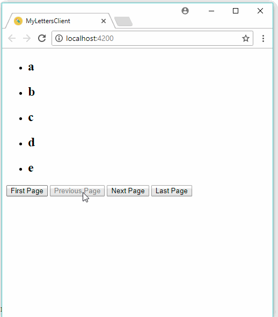This screenshot has width=278, height=317.
Task: Click the browser forward arrow
Action: 27,38
